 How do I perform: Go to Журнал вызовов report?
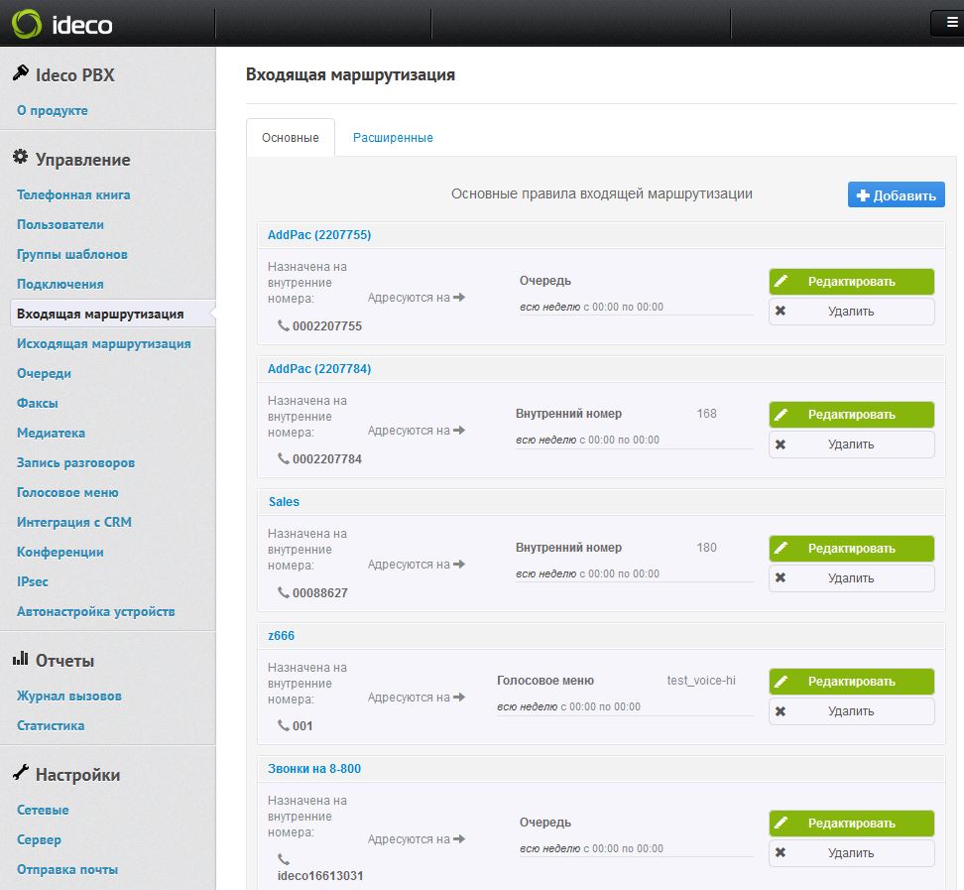(68, 696)
